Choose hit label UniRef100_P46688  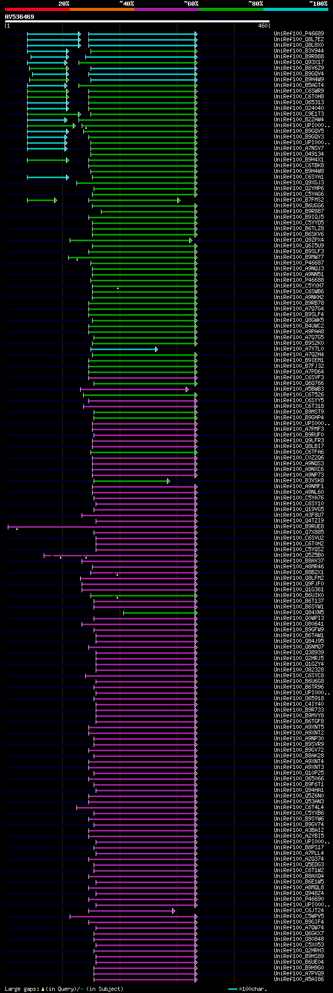(299, 280)
